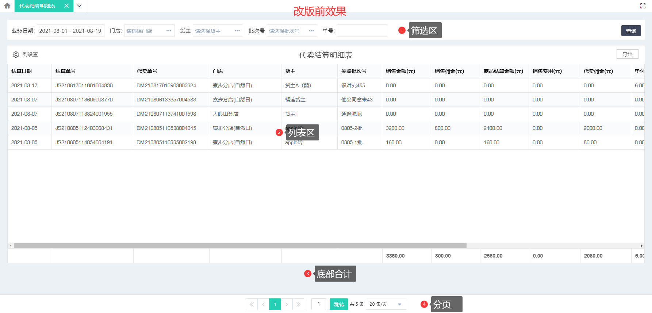Go to next page arrow
Image resolution: width=652 pixels, height=313 pixels.
click(x=287, y=304)
